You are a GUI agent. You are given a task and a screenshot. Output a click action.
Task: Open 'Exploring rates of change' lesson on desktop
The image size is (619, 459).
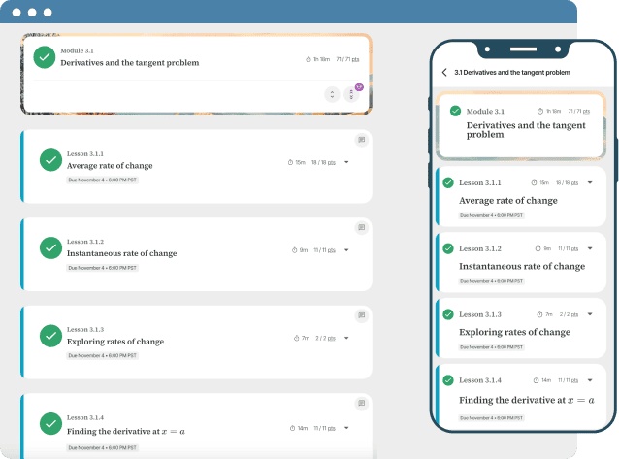click(114, 342)
